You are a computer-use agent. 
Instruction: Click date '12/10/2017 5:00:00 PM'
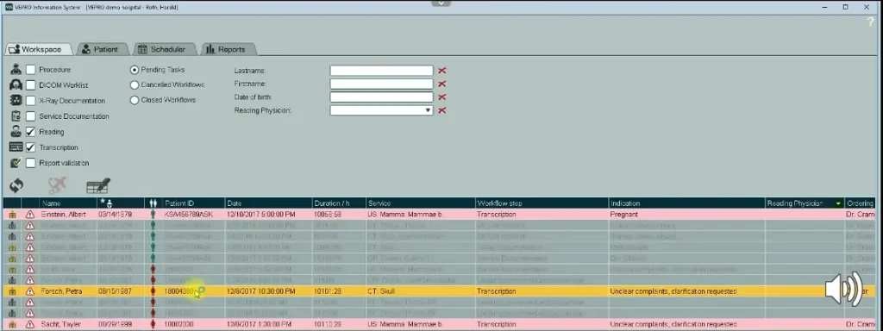(261, 215)
